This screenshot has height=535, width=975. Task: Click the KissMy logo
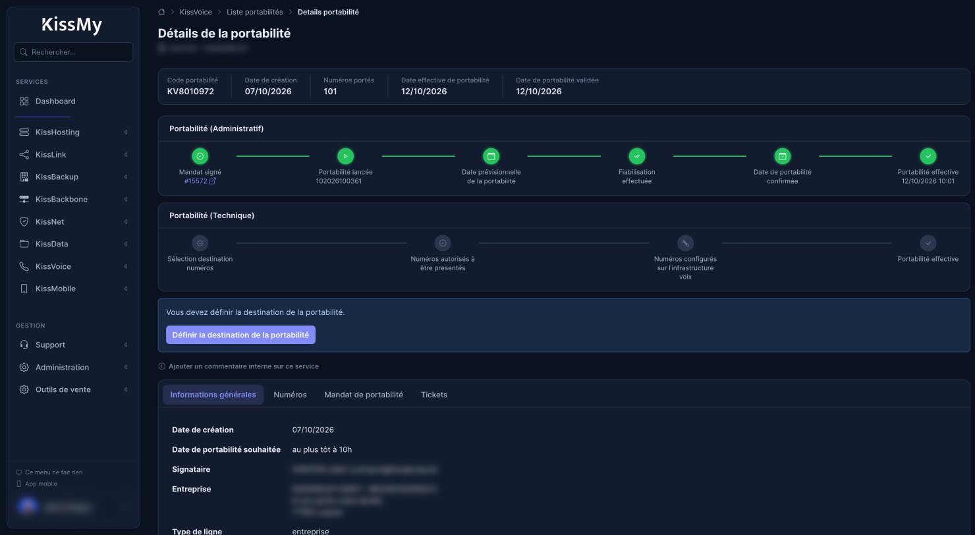(72, 25)
